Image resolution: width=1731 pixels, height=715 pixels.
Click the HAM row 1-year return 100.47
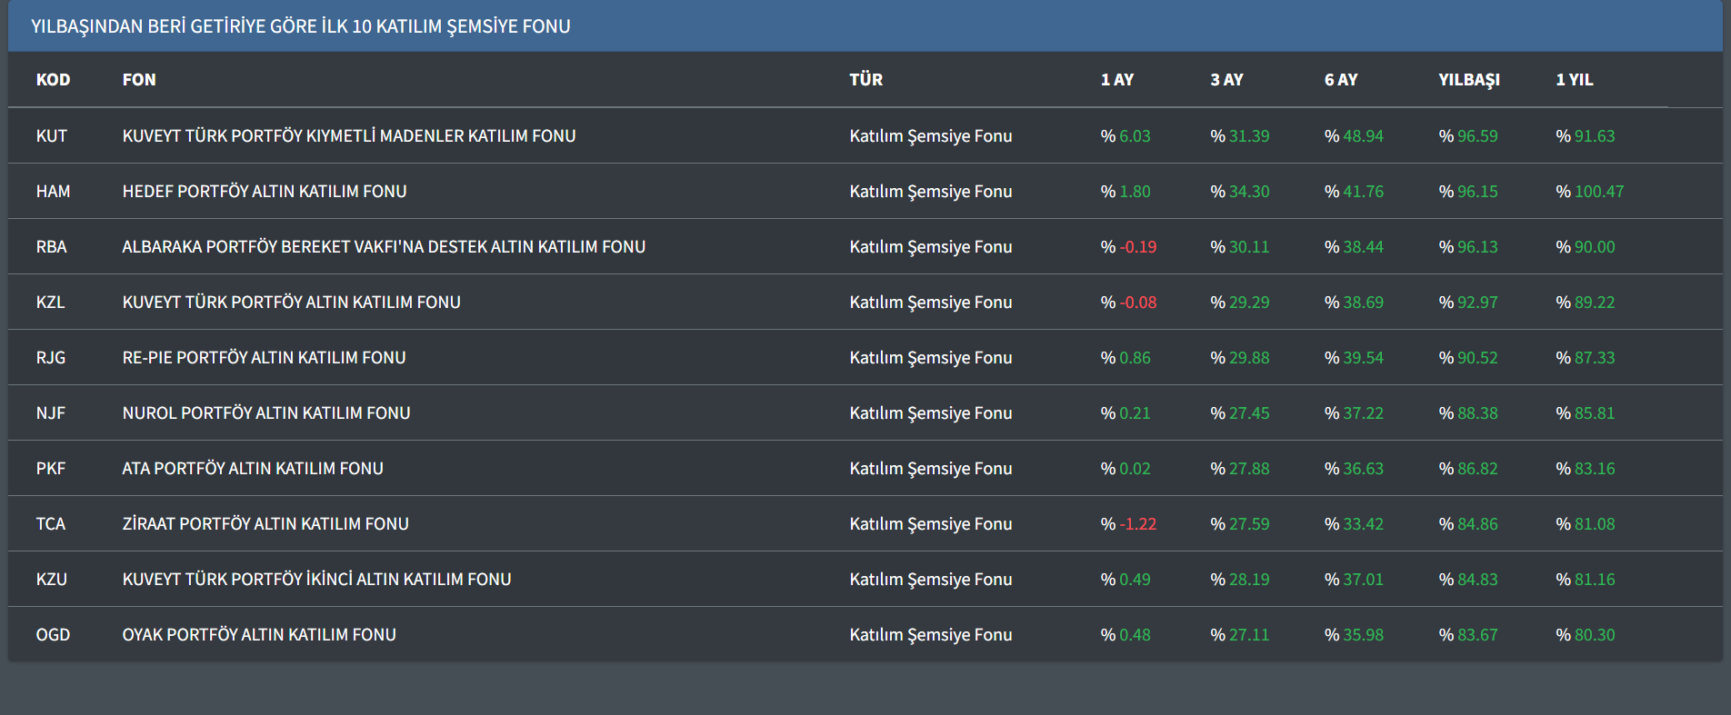[x=1598, y=192]
